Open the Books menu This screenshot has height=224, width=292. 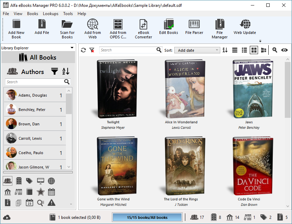coord(32,14)
